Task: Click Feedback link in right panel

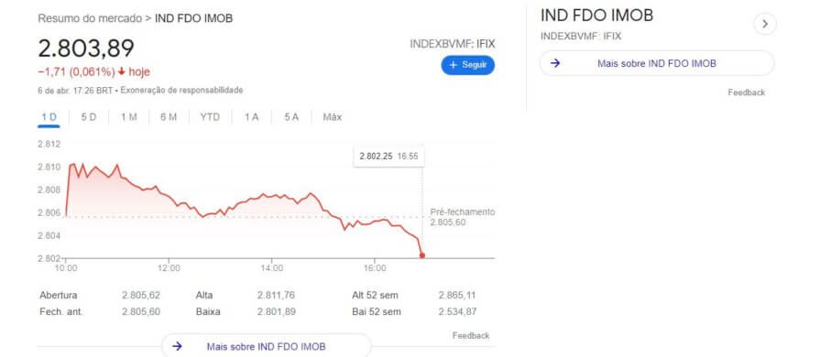Action: 747,92
